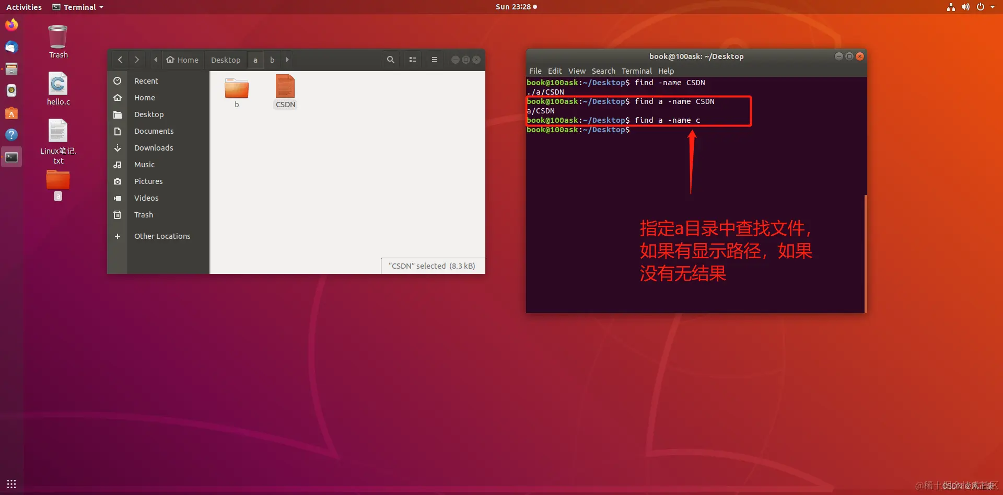Click the ./a/CSDN output line
1003x495 pixels.
click(x=545, y=92)
